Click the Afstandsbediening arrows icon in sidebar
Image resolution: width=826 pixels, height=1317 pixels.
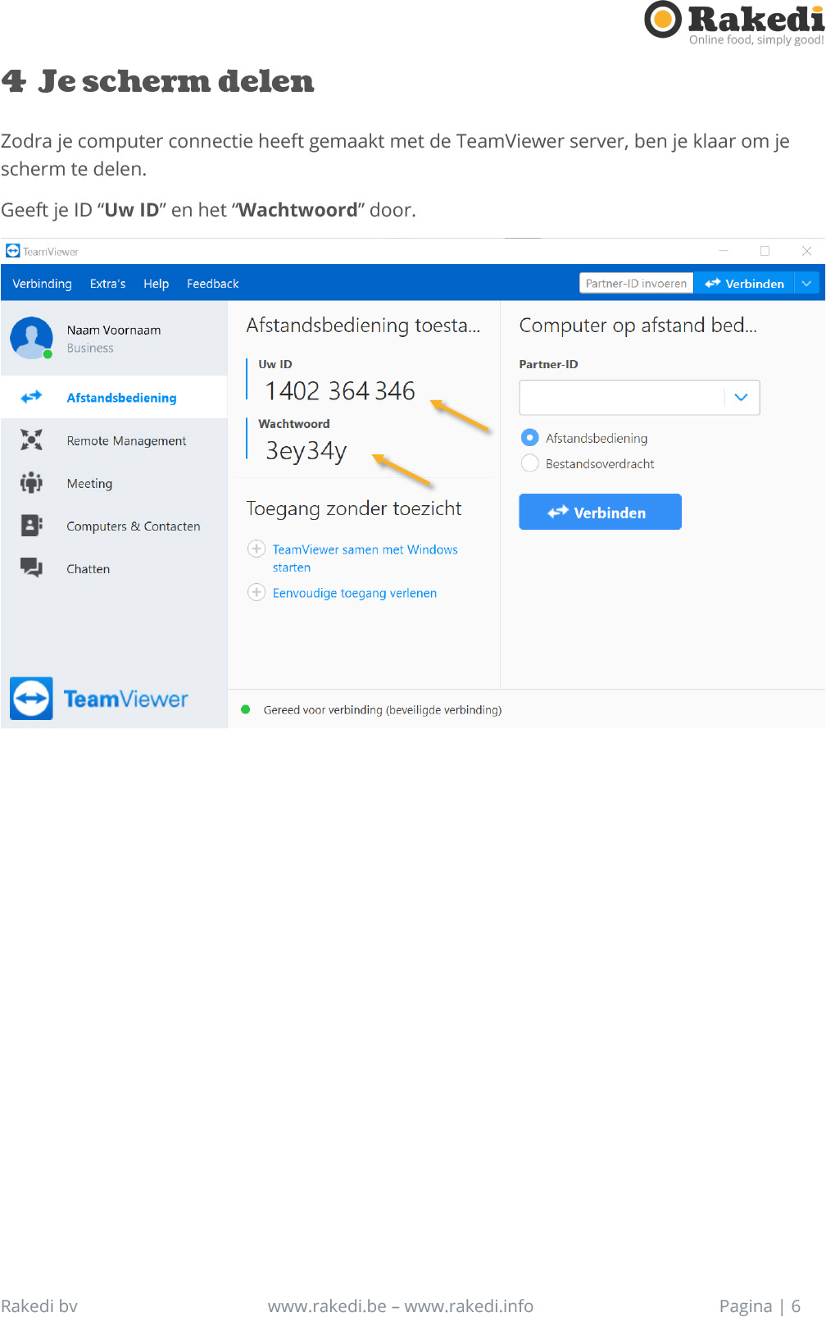tap(31, 397)
